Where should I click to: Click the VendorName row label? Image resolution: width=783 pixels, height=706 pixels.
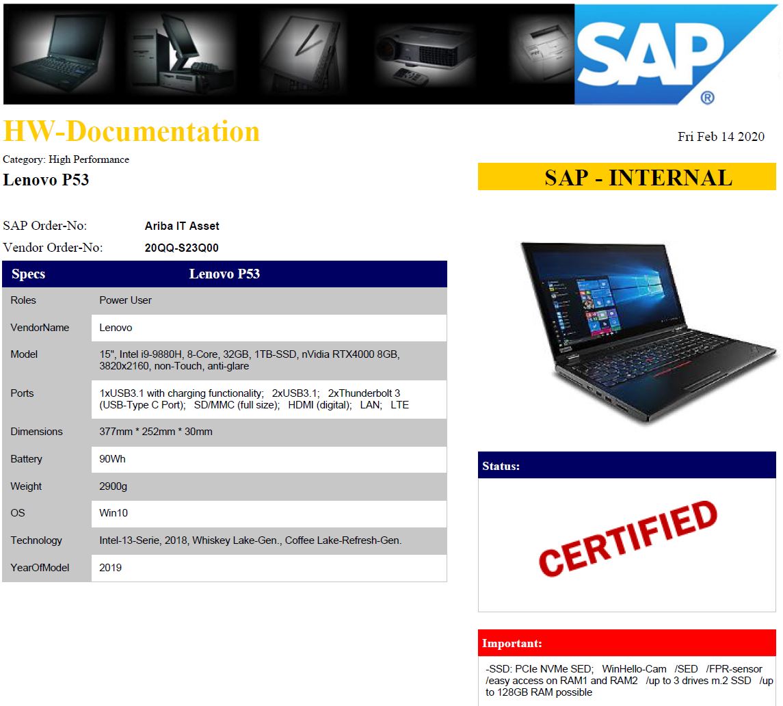[x=40, y=328]
